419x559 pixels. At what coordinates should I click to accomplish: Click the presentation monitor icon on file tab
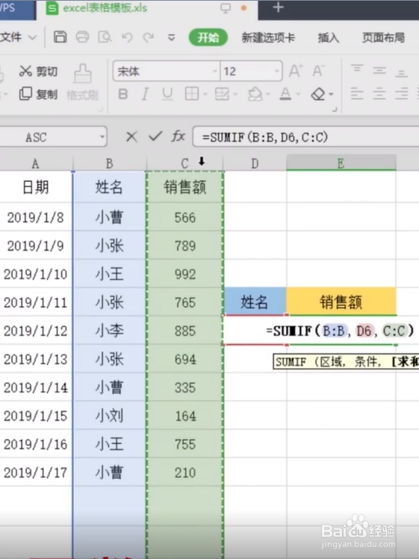pyautogui.click(x=226, y=7)
